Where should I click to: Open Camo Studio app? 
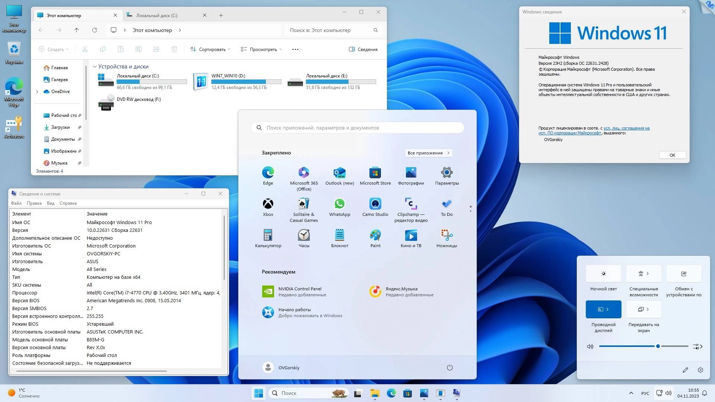coord(375,207)
